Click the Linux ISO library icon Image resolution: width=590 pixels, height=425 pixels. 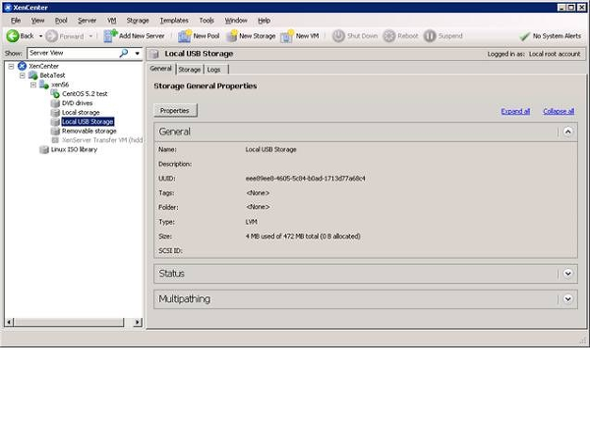pyautogui.click(x=44, y=149)
